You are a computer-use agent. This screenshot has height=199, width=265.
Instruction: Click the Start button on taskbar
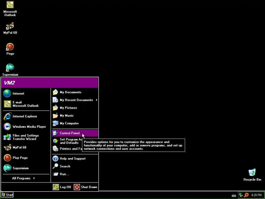pos(7,195)
